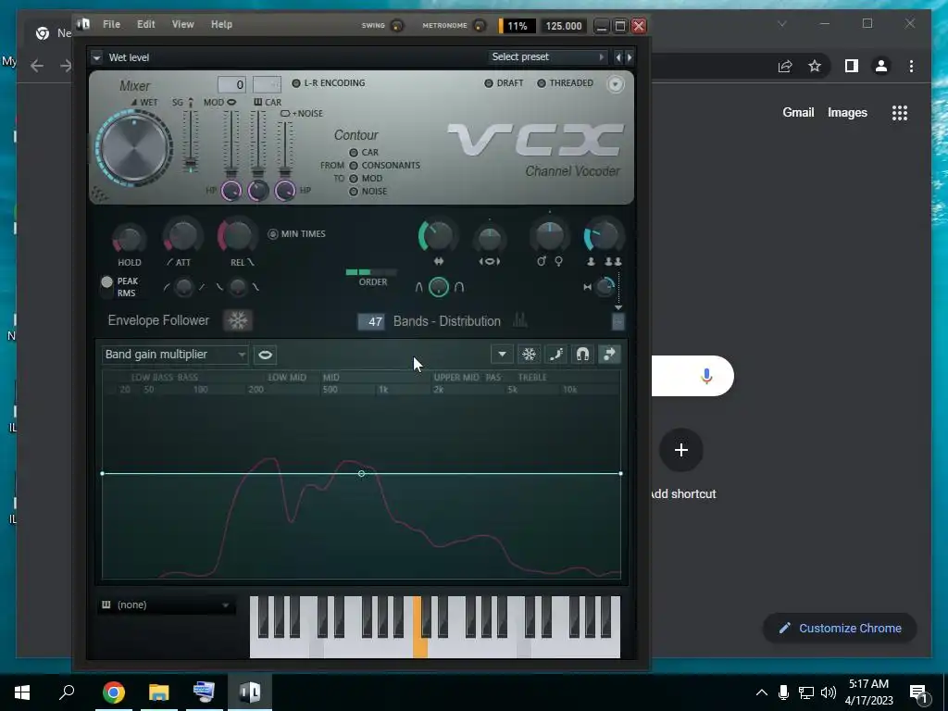Click the MOD high-pass knob
Viewport: 948px width, 711px height.
231,191
